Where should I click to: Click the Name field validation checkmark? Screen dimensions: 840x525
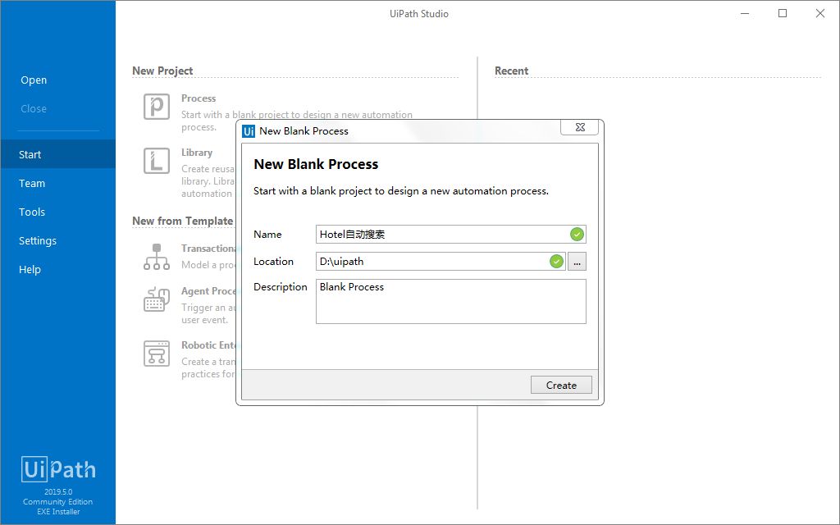coord(577,234)
